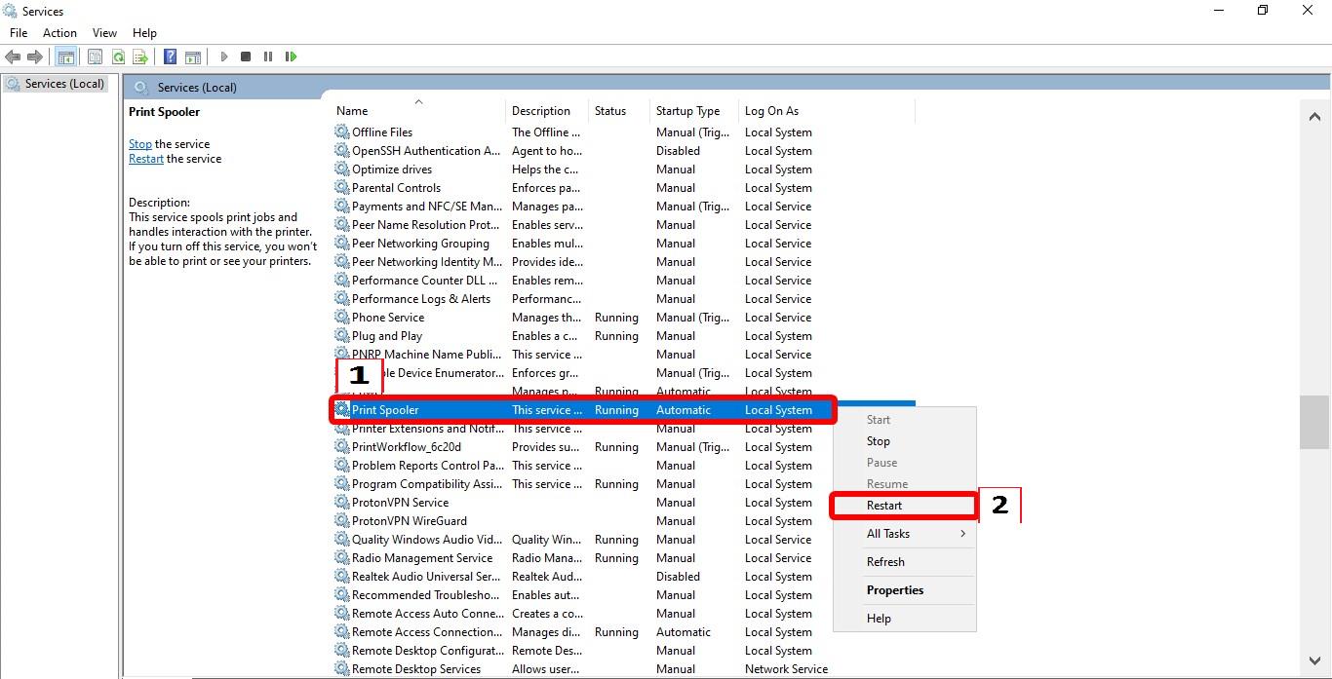The image size is (1332, 679).
Task: Click the Pause Service toolbar icon
Action: coord(268,57)
